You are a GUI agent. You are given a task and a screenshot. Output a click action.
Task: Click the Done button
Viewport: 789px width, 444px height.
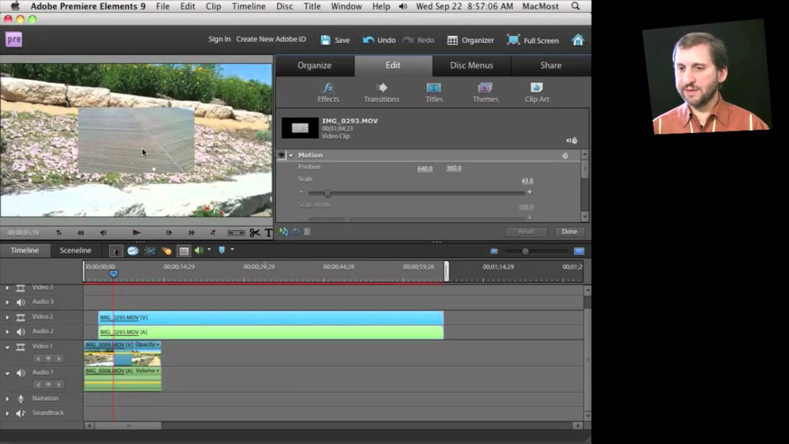569,232
